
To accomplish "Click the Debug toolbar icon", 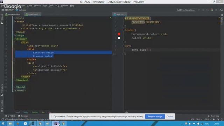I will click(203, 10).
